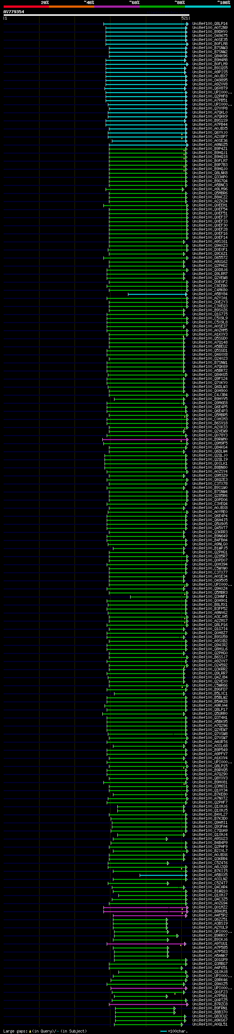This screenshot has width=234, height=1034.
Task: Click label UniRef100_B4VL27
Action: click(210, 814)
